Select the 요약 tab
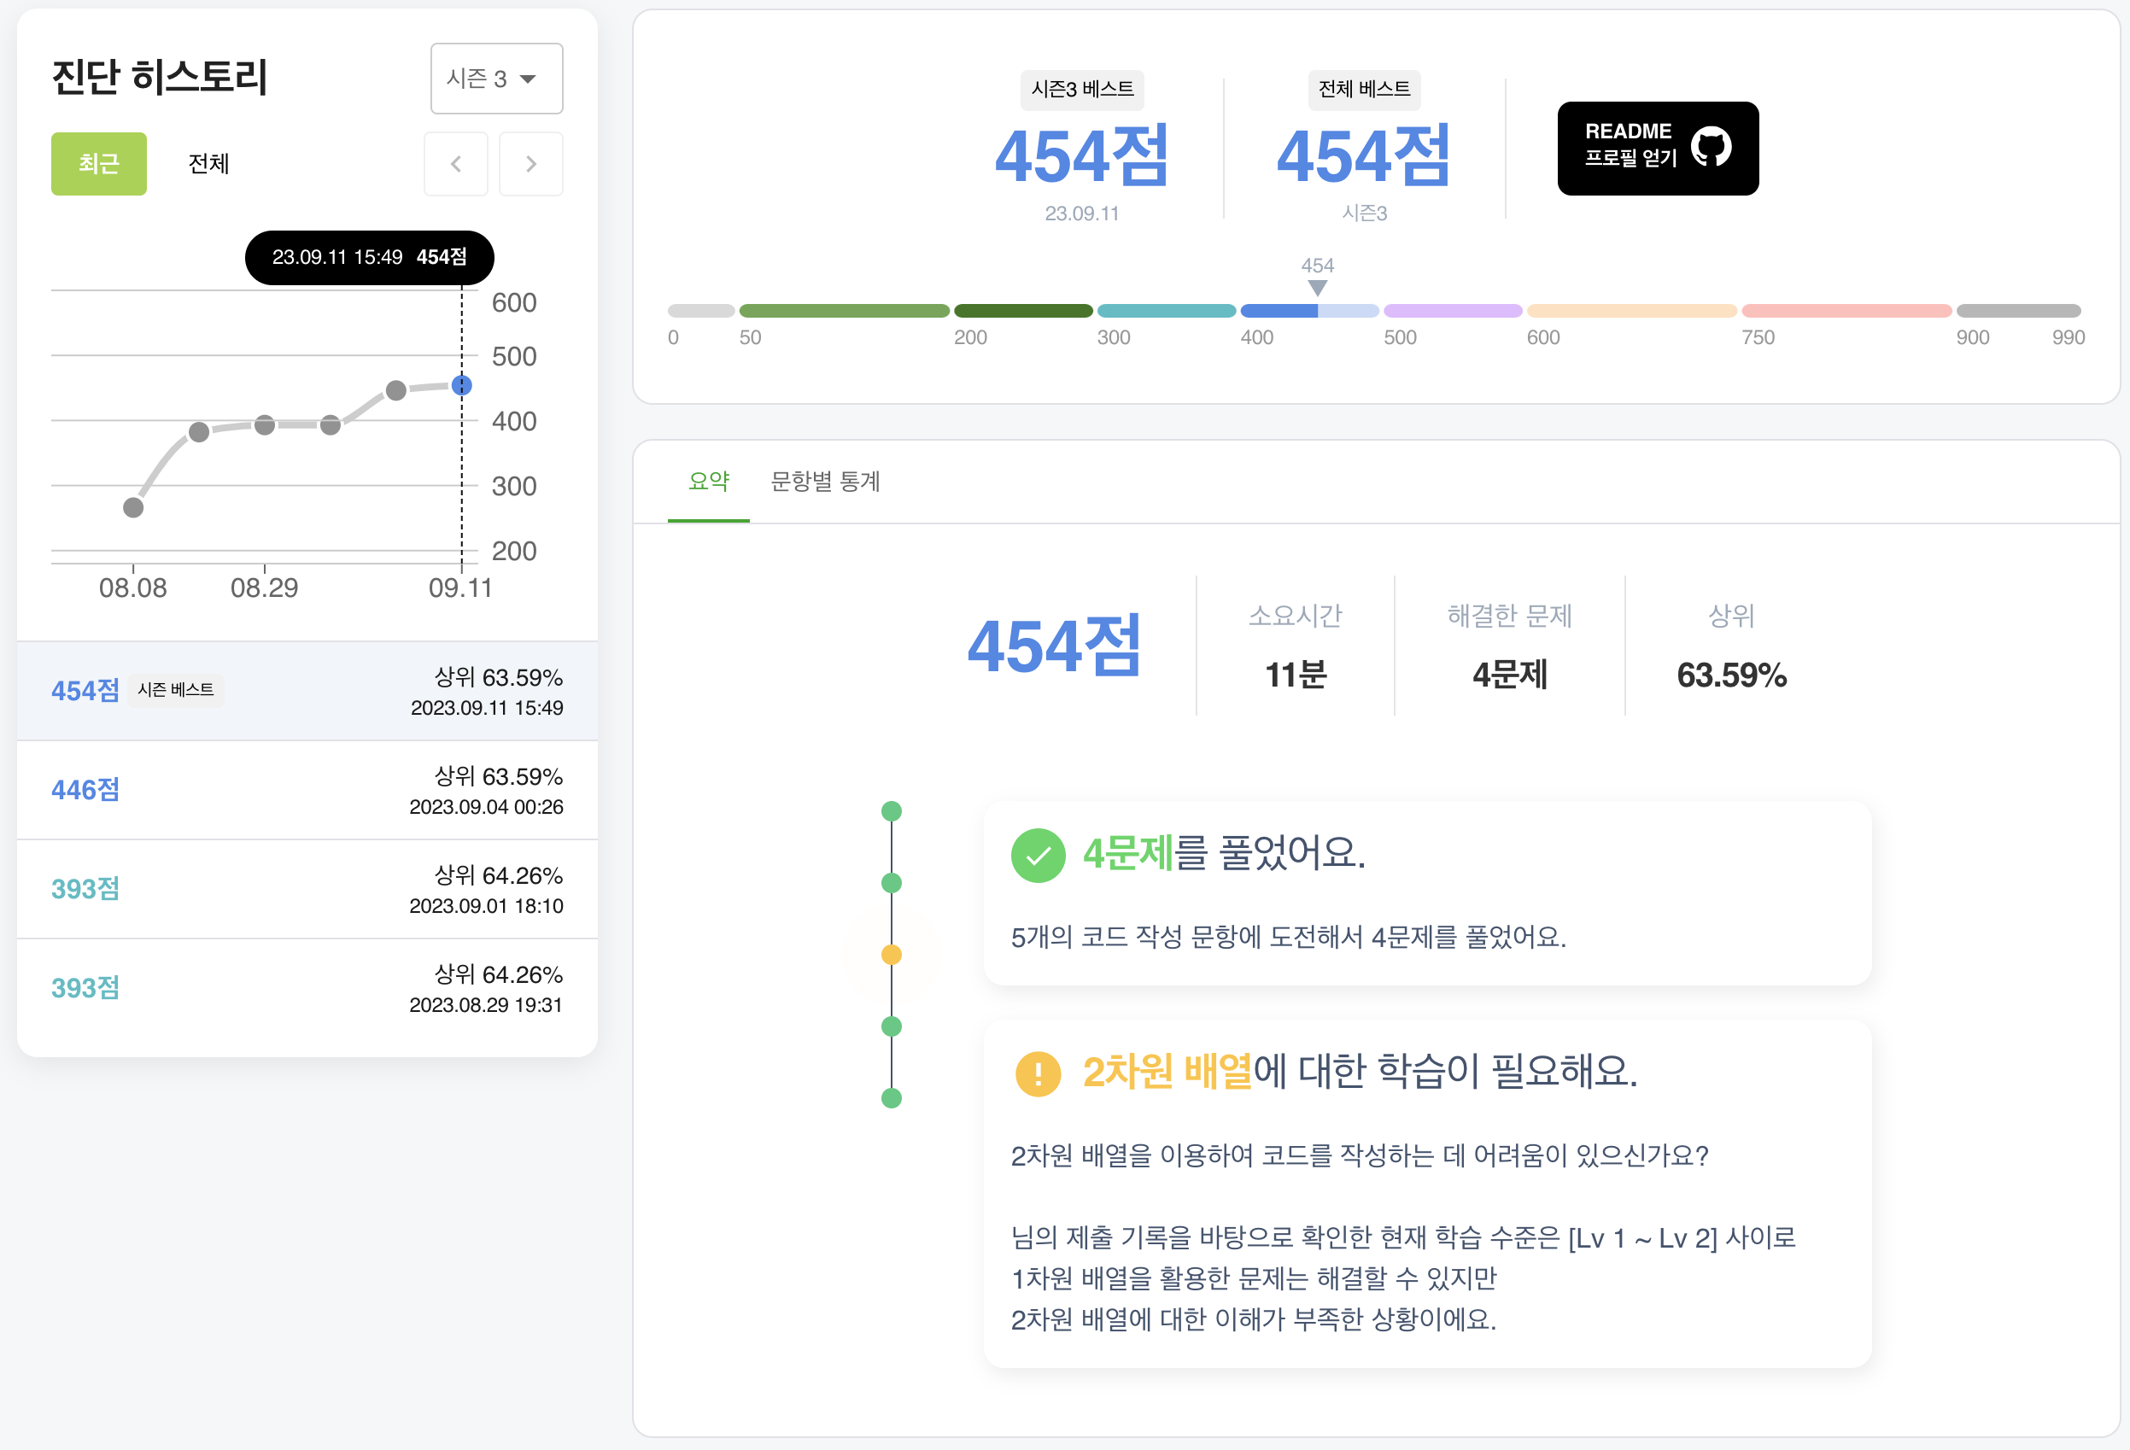 709,481
